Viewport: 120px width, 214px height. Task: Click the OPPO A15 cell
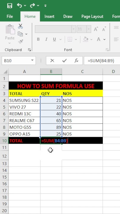click(25, 134)
